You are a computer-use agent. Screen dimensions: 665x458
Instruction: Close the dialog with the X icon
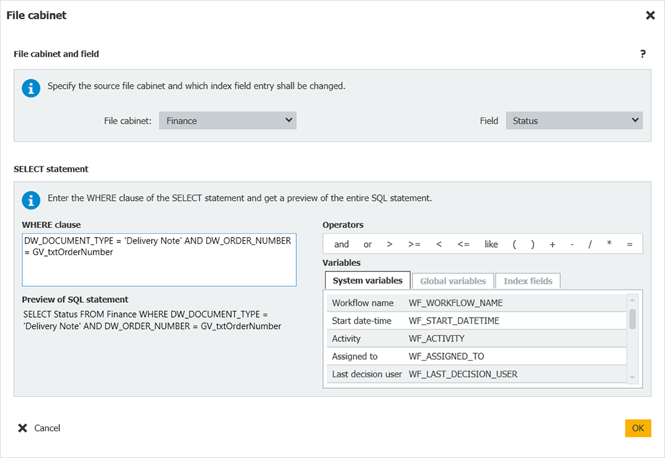(x=650, y=15)
